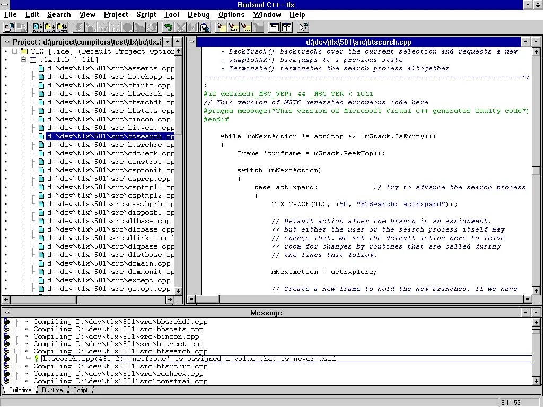The width and height of the screenshot is (543, 407).
Task: Select the Compiling bitvect.cpp message line
Action: click(x=118, y=344)
